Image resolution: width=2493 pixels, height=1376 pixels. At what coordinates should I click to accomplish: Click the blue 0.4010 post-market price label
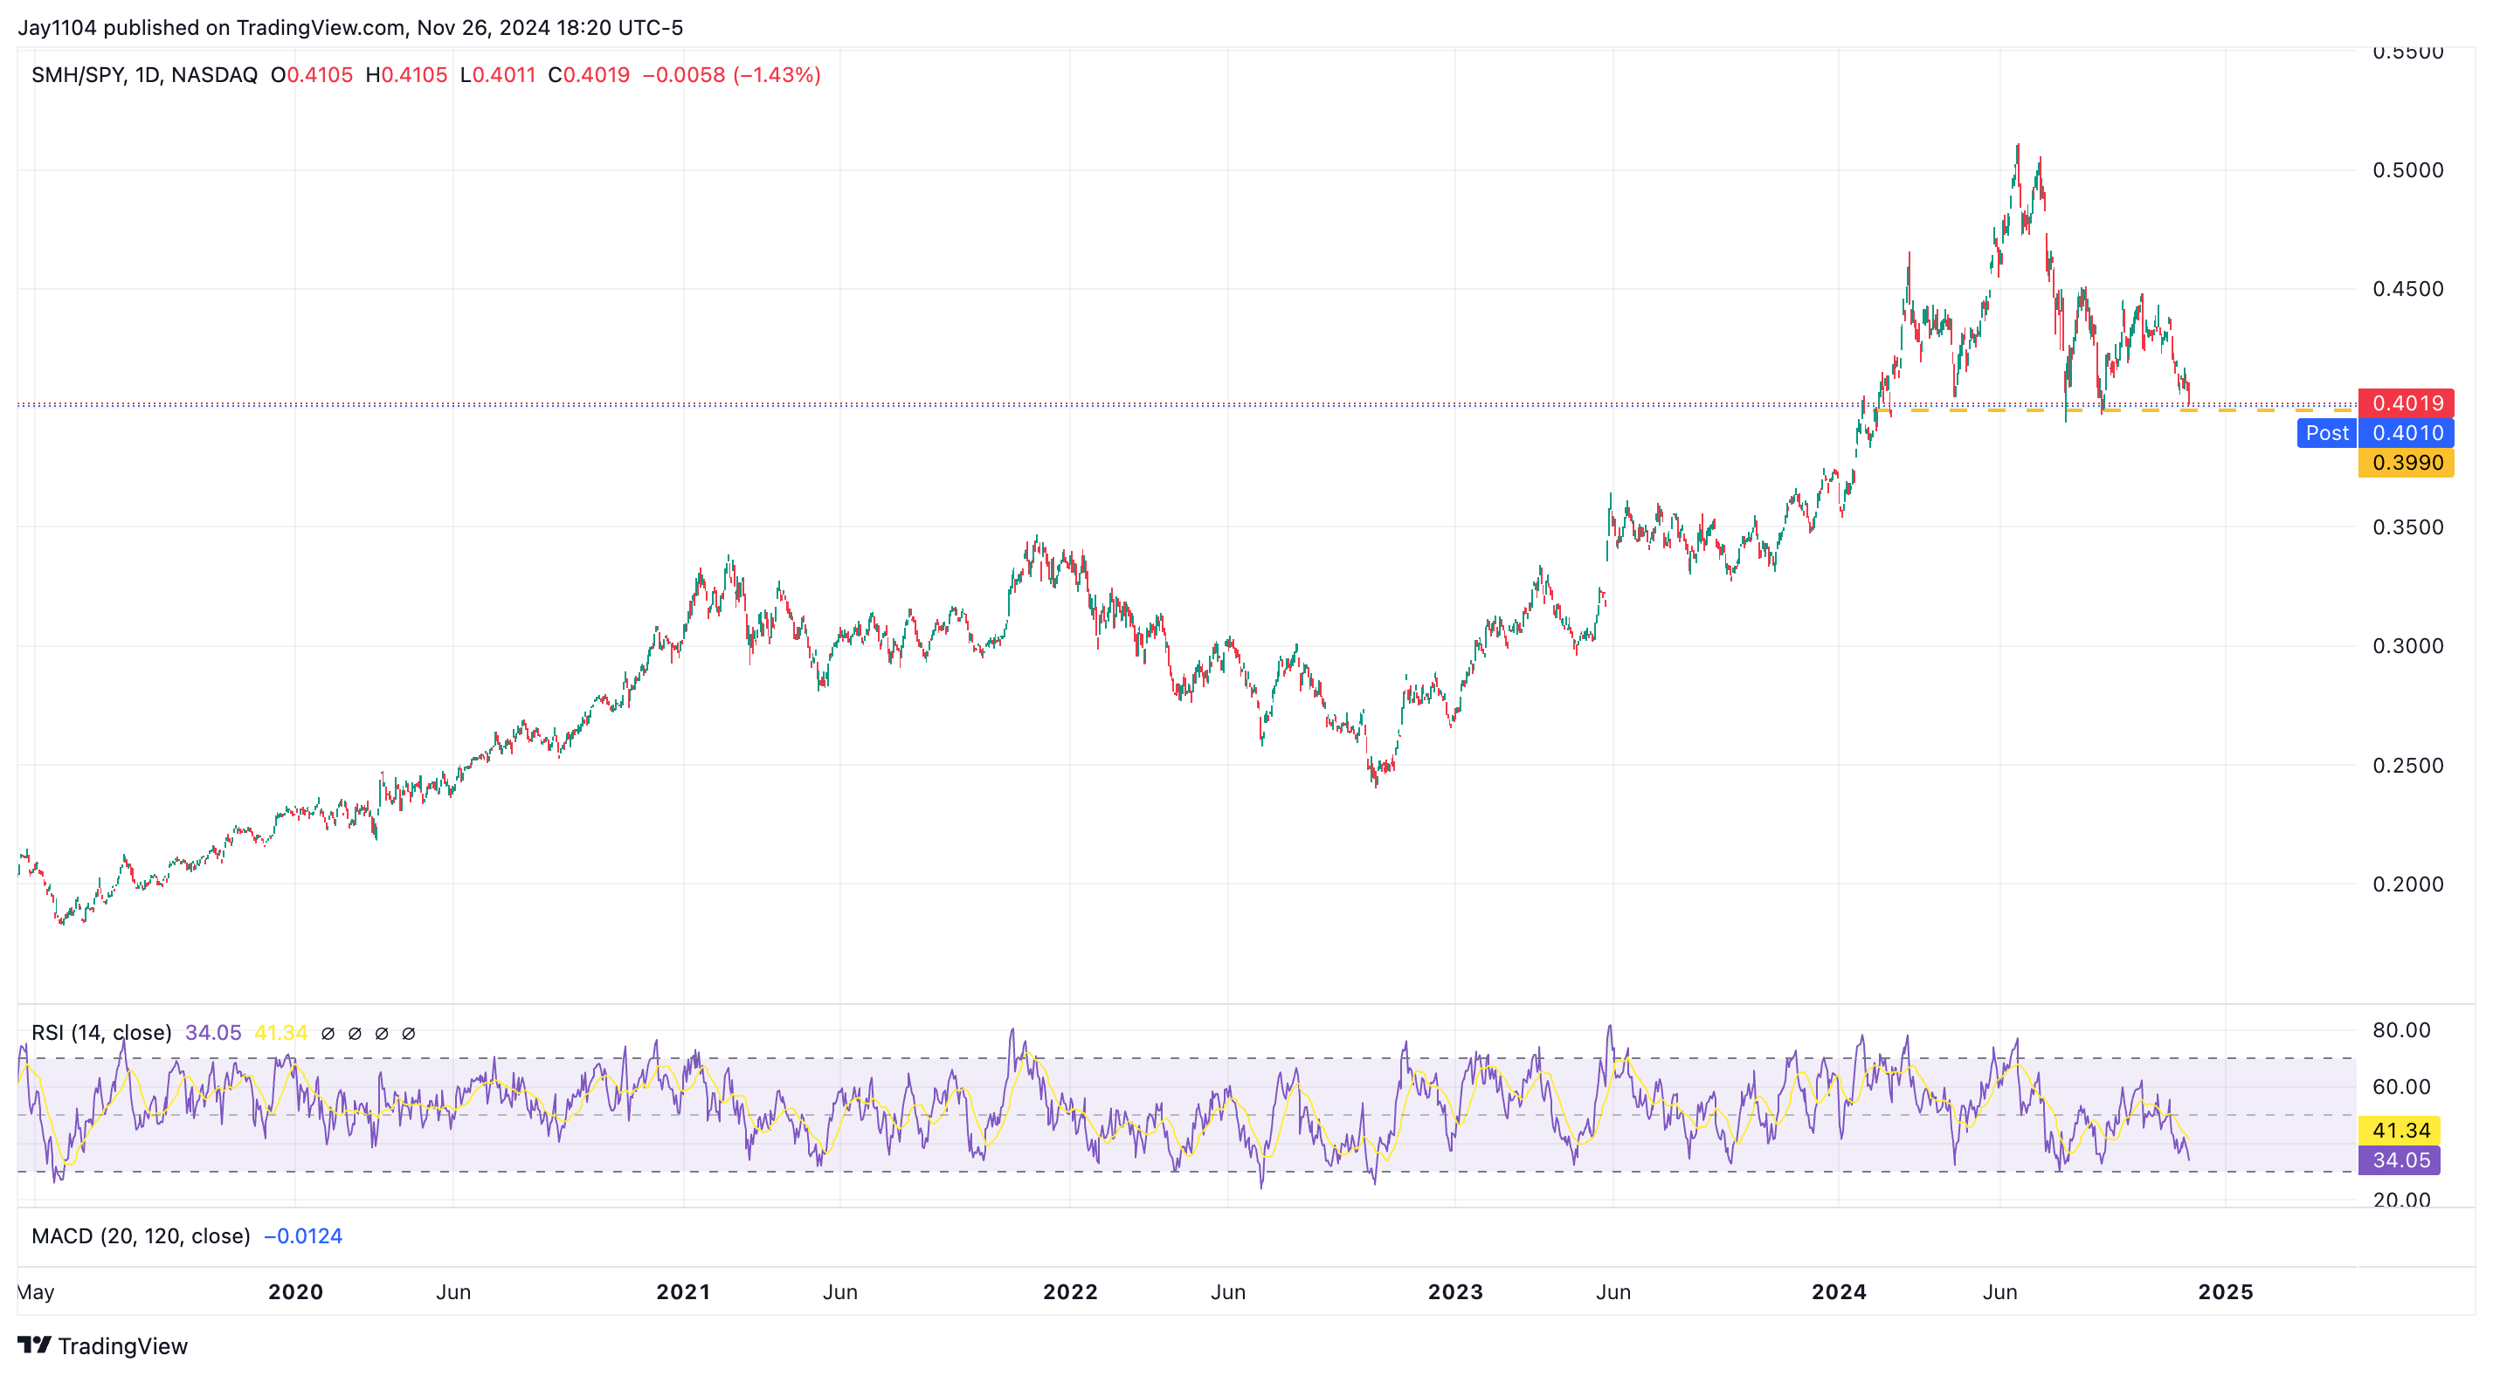[x=2406, y=432]
